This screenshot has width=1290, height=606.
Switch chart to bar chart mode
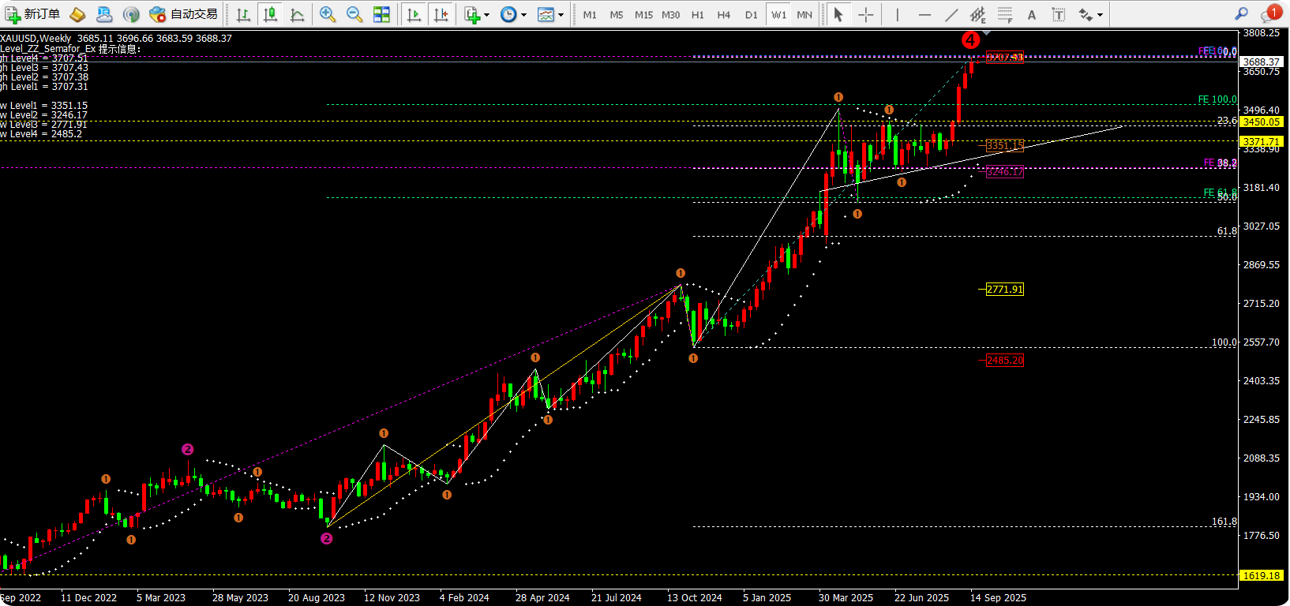(x=243, y=14)
